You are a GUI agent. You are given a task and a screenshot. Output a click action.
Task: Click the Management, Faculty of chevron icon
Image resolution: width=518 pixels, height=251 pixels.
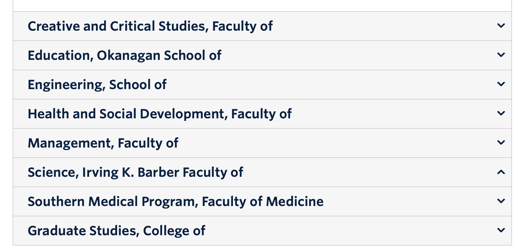coord(501,143)
